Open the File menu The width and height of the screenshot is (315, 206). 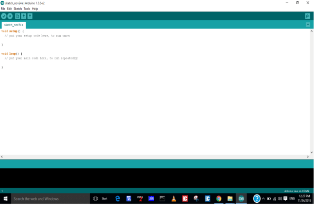pyautogui.click(x=3, y=9)
